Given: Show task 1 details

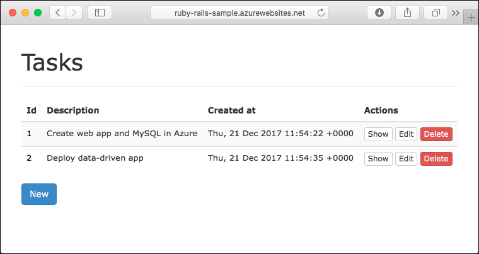Looking at the screenshot, I should click(378, 134).
